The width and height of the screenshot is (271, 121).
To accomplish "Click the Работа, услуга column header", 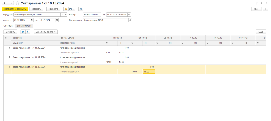I will coord(82,38).
